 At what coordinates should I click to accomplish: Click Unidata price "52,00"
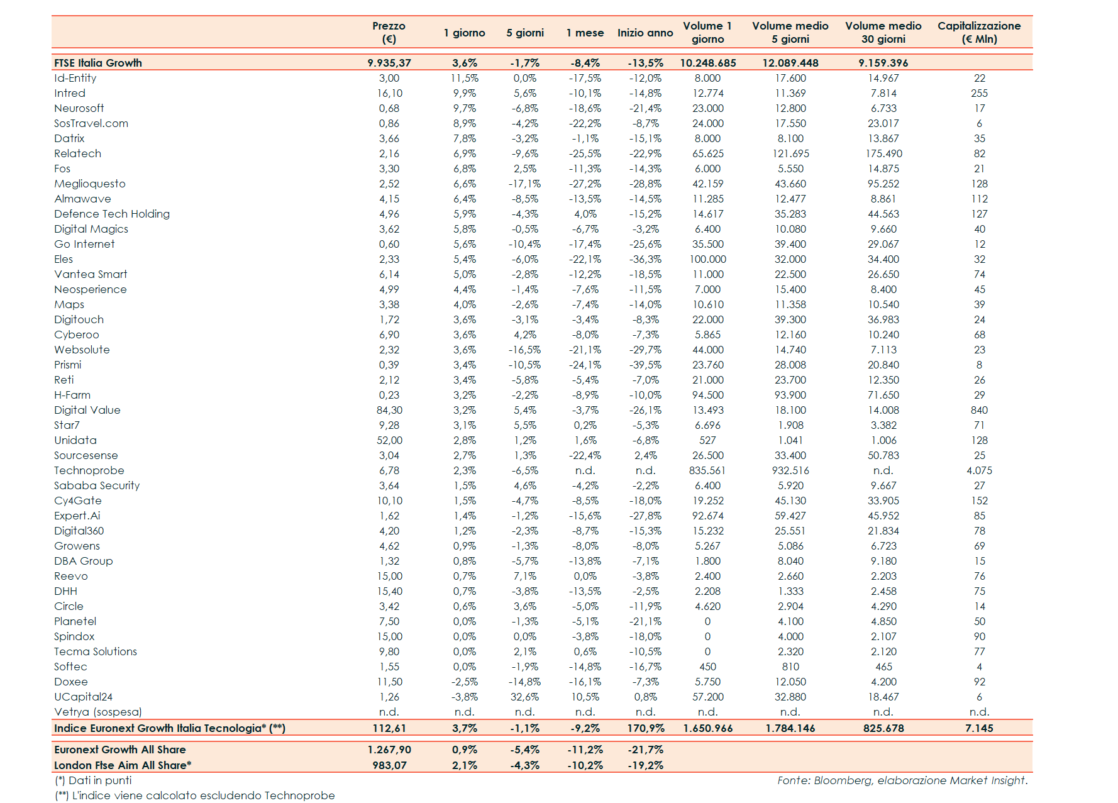390,440
